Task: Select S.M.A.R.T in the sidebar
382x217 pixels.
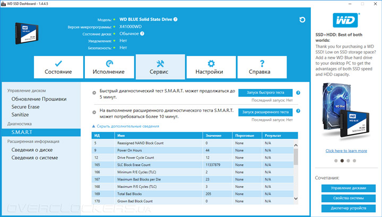Action: click(41, 132)
